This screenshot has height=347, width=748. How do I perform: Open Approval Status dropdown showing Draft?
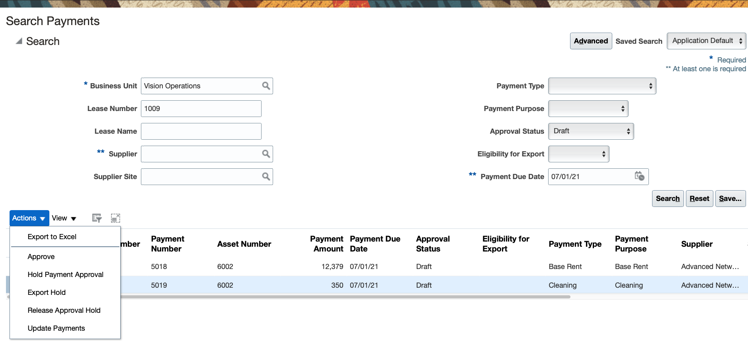tap(591, 131)
